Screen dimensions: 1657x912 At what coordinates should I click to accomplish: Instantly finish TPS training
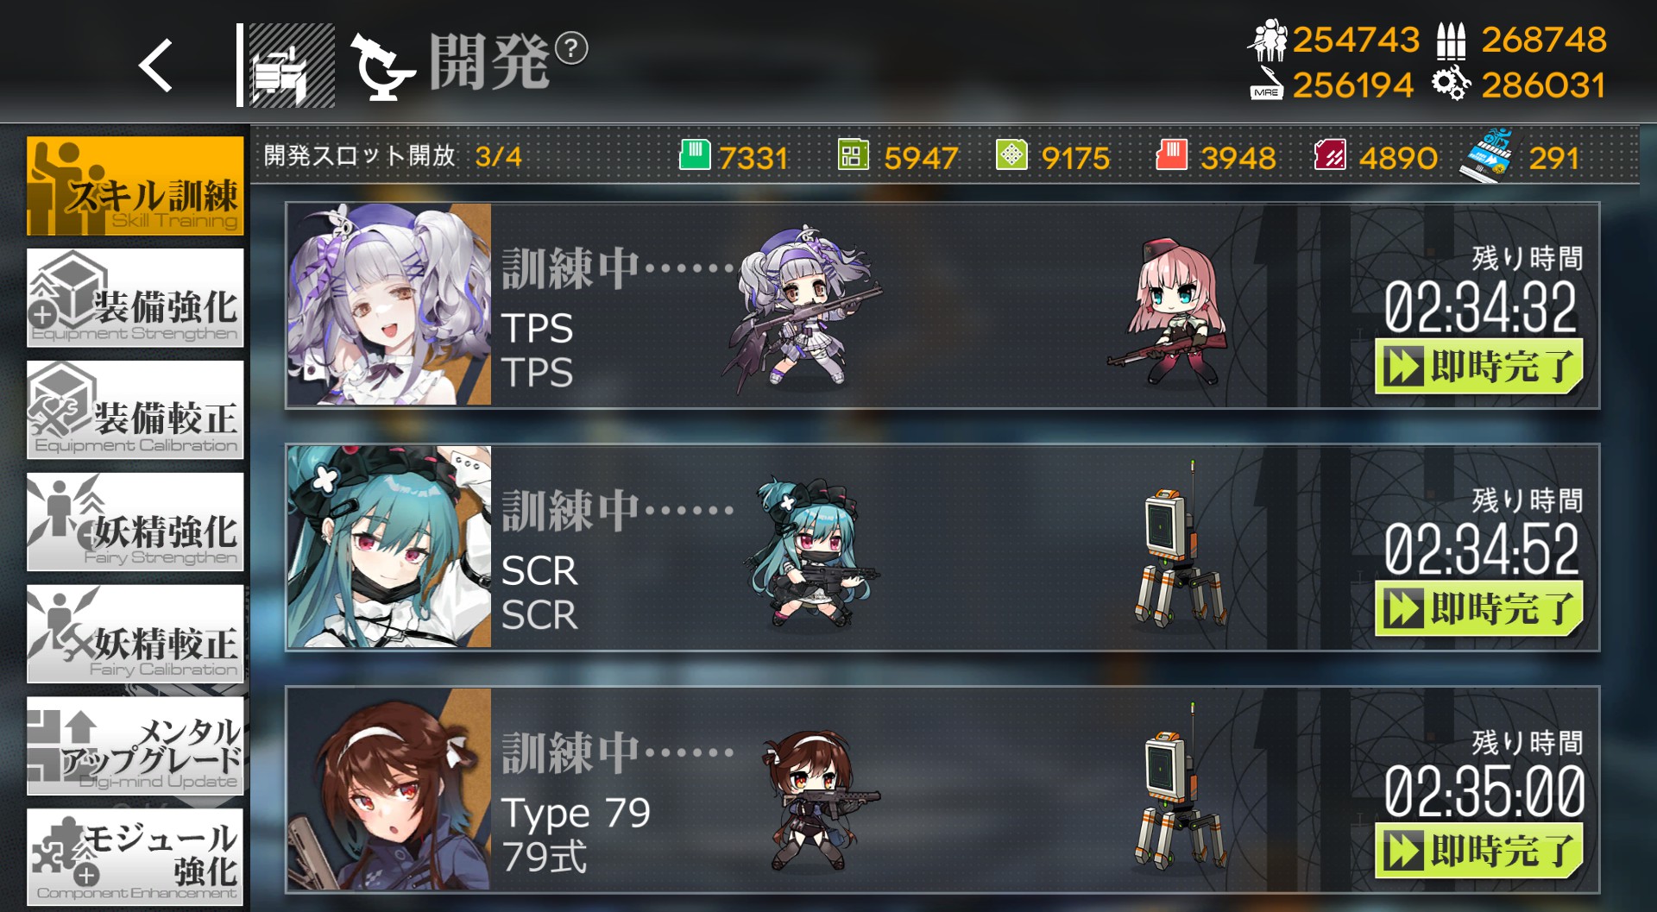(x=1479, y=367)
